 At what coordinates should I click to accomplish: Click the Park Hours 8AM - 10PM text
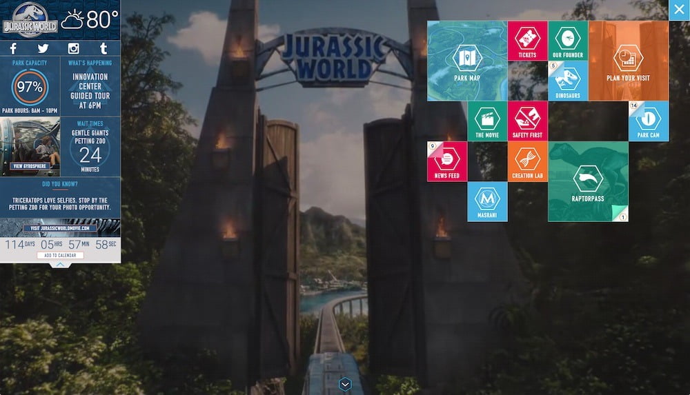[x=30, y=111]
